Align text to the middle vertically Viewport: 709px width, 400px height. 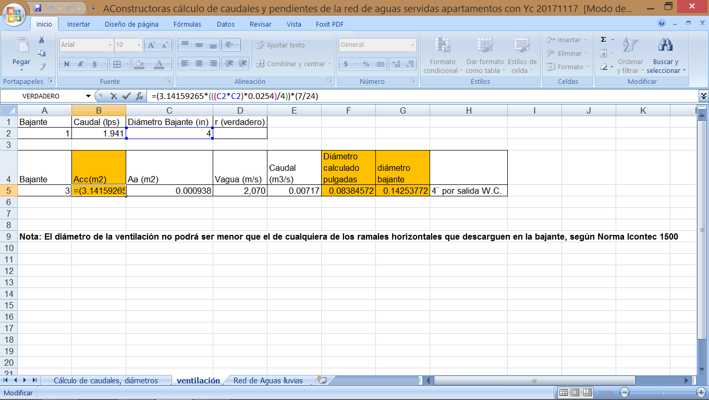tap(199, 45)
